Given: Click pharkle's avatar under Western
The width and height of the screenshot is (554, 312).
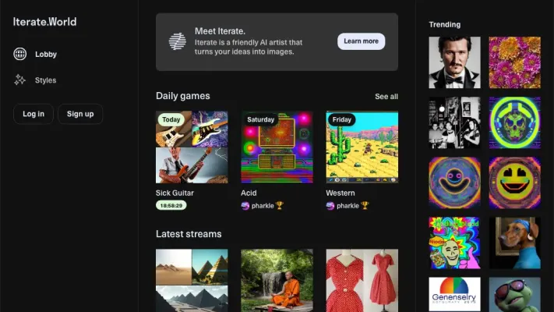Looking at the screenshot, I should [x=330, y=206].
